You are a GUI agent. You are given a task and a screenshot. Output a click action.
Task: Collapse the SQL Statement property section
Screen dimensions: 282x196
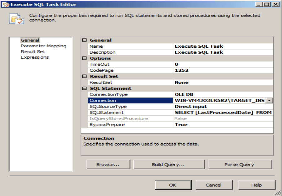coord(84,88)
